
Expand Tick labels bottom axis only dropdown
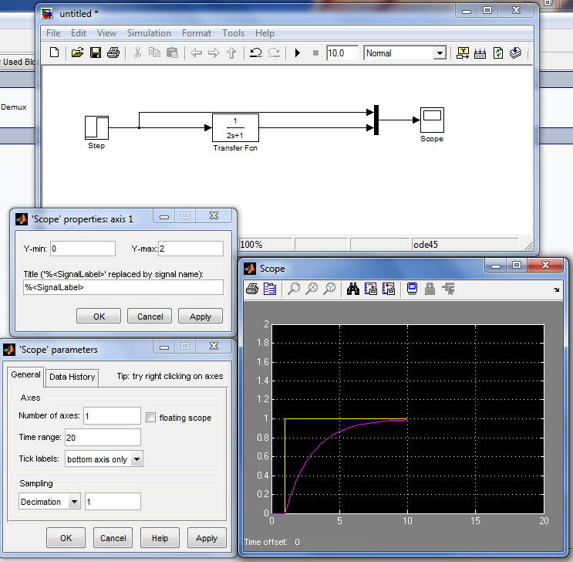pos(137,459)
